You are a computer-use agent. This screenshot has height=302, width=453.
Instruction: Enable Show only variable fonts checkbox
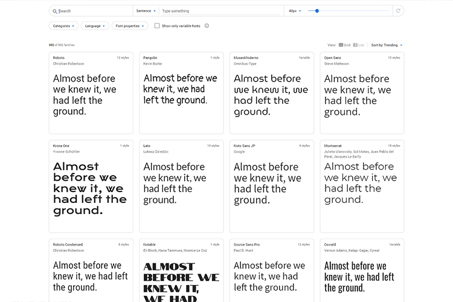tap(157, 26)
